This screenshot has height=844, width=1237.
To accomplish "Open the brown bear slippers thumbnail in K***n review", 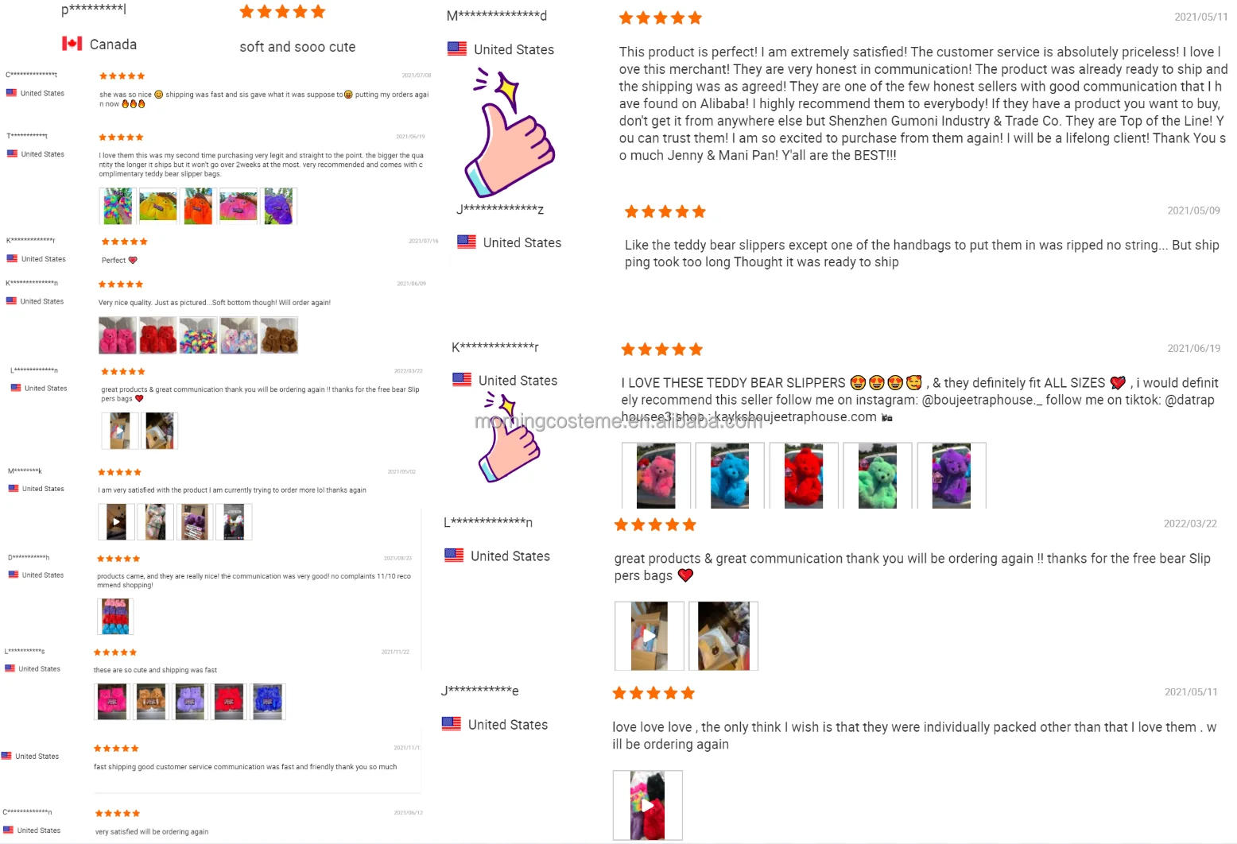I will tap(279, 335).
